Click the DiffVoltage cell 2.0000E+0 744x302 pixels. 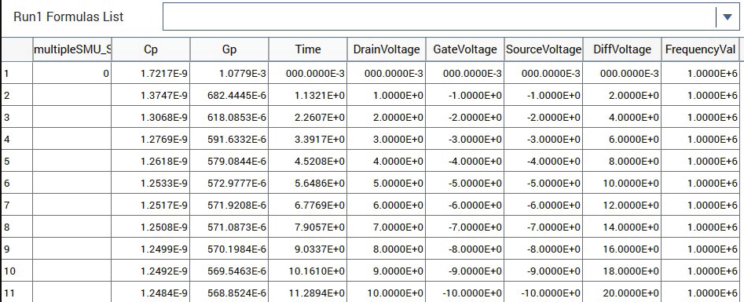click(622, 95)
